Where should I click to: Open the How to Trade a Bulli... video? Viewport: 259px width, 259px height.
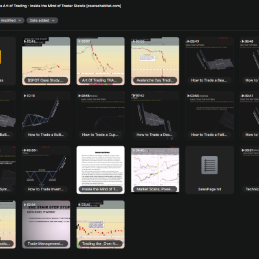(46, 115)
